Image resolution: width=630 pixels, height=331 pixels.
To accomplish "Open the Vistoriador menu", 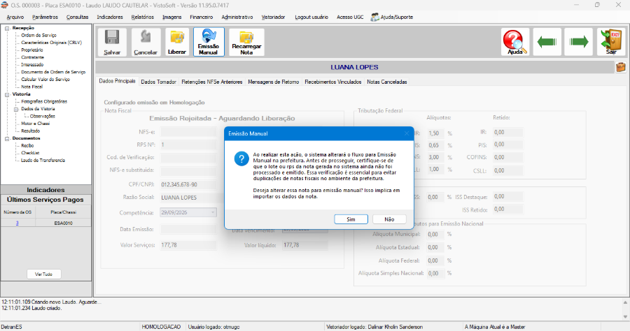I will click(x=273, y=17).
